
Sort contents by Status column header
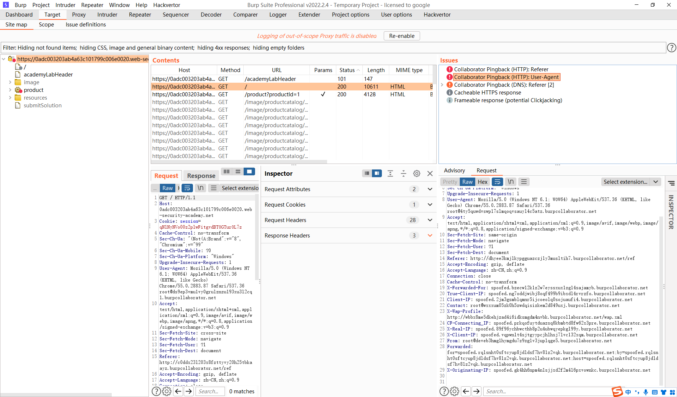pos(349,70)
